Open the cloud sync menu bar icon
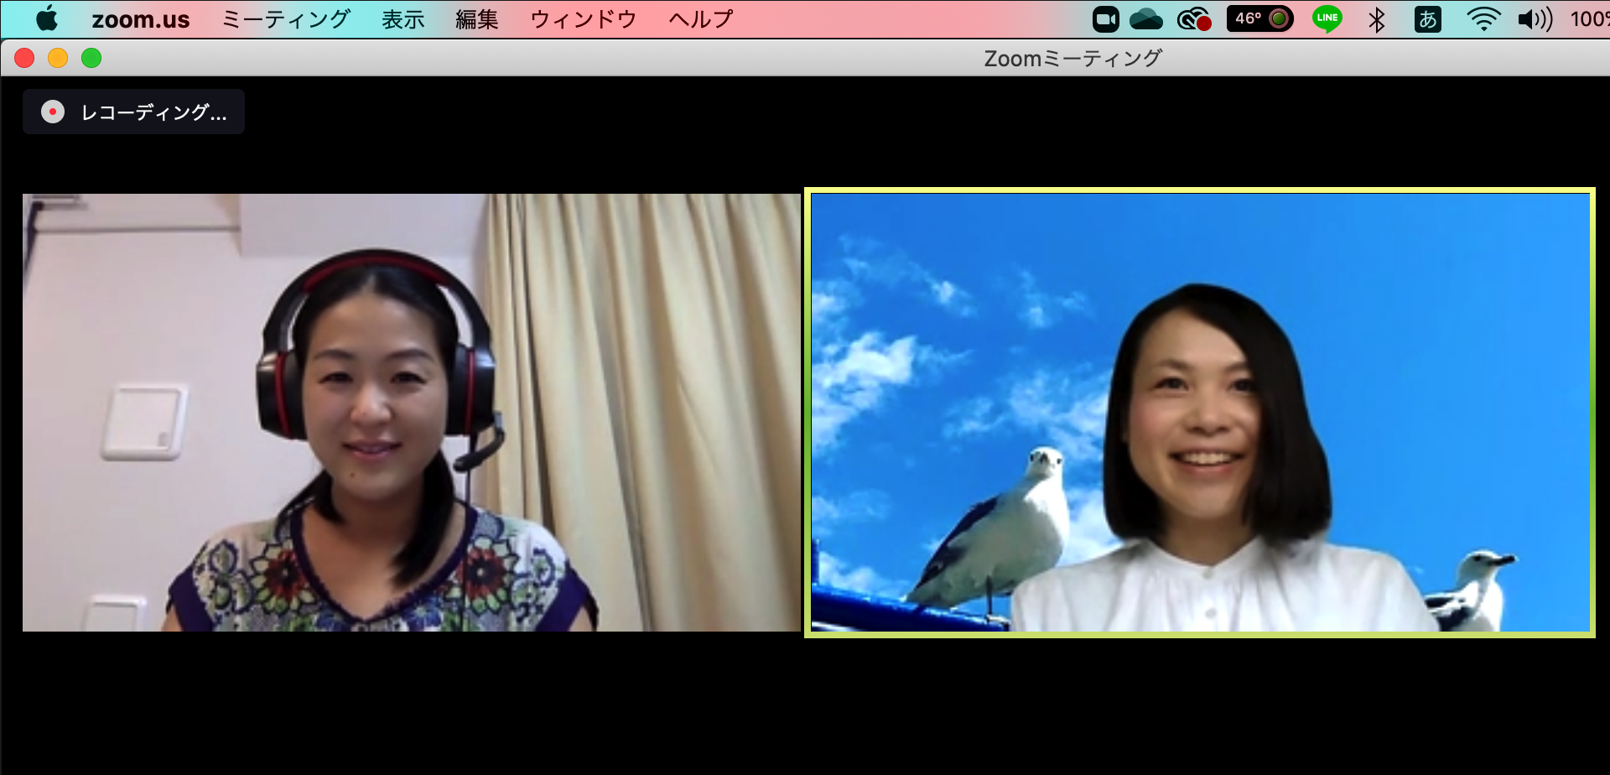1610x775 pixels. tap(1146, 18)
